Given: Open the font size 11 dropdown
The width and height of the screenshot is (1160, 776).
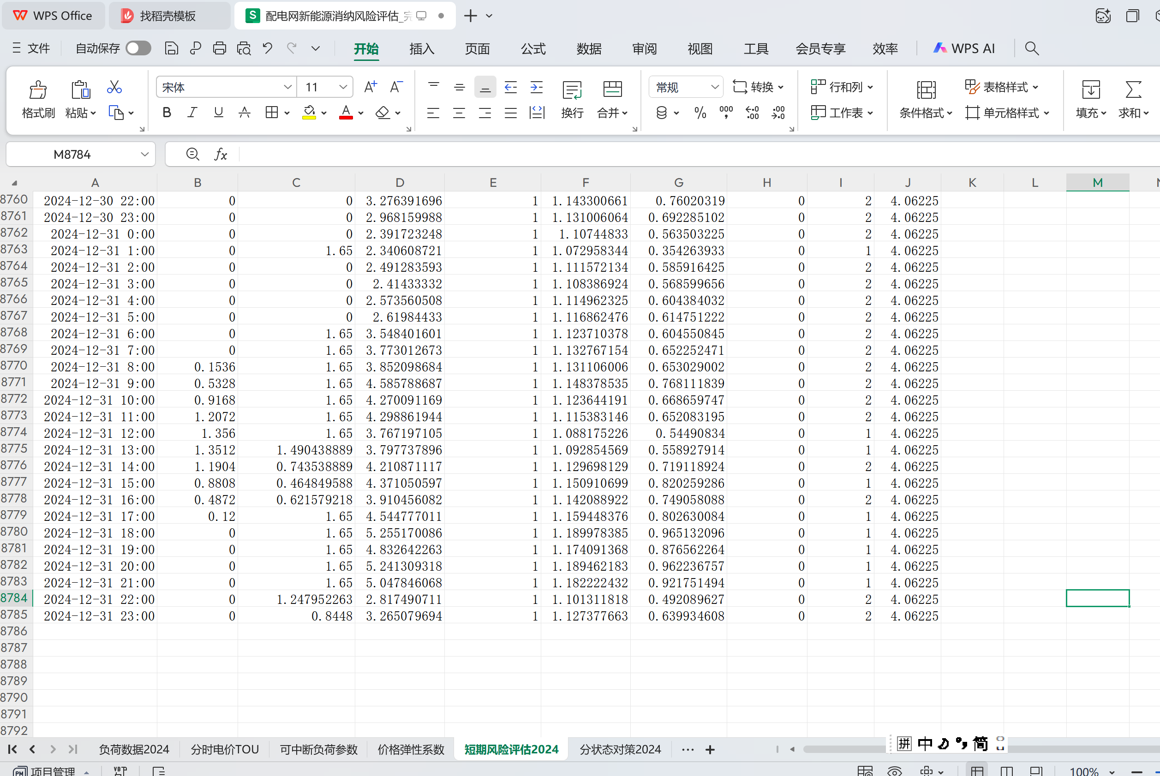Looking at the screenshot, I should tap(343, 87).
